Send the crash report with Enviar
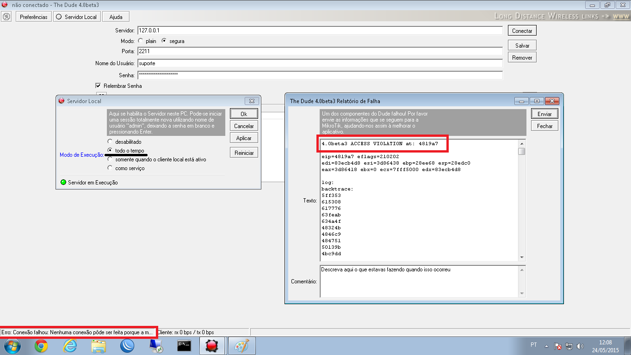Viewport: 631px width, 355px height. 544,114
